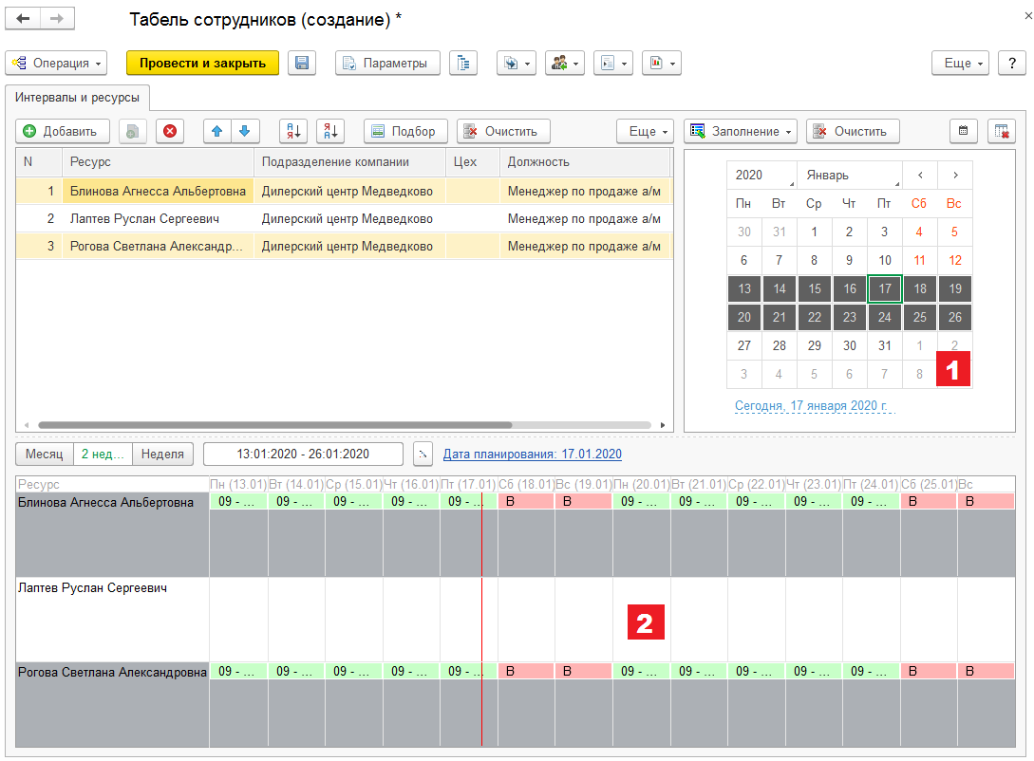Click the table-delete icon above the calendar
Screen dimensions: 1034x761
coord(1002,131)
